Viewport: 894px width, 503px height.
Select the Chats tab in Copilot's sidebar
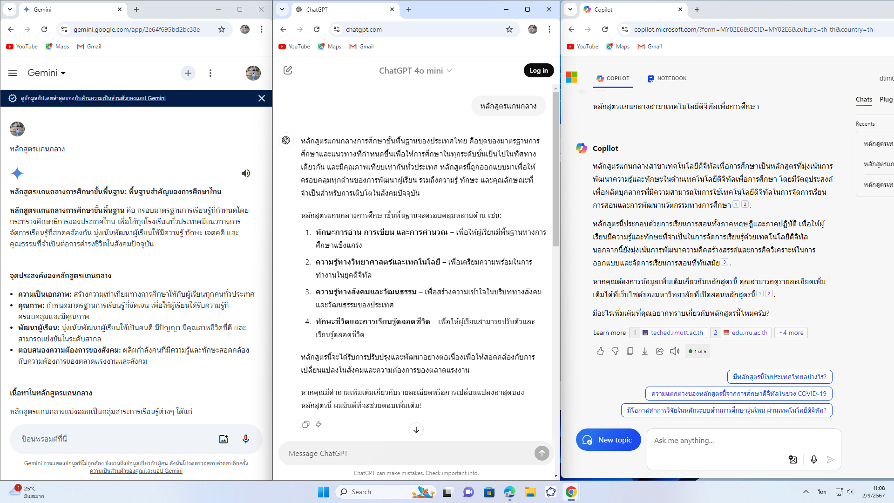(864, 99)
